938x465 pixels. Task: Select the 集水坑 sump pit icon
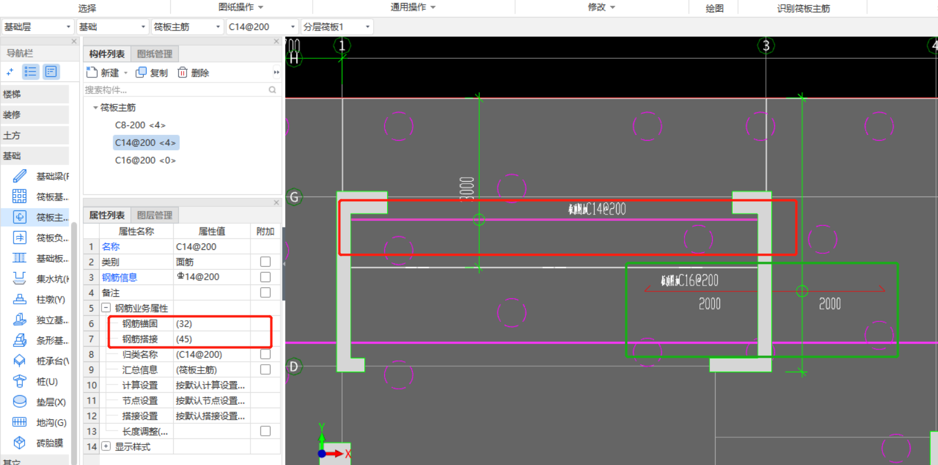pos(19,279)
